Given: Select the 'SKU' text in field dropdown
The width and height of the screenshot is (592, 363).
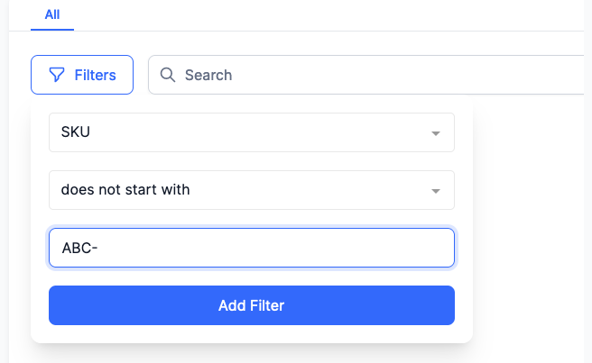Looking at the screenshot, I should [76, 132].
